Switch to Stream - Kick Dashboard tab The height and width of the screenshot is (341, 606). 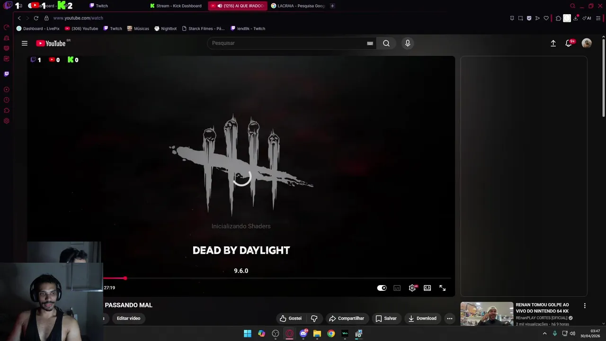tap(176, 6)
